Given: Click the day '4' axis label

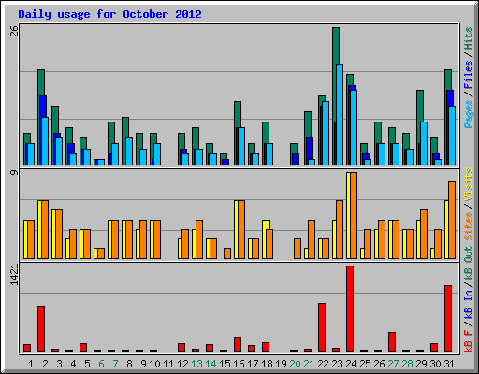Looking at the screenshot, I should (73, 364).
